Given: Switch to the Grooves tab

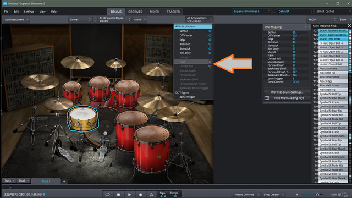Looking at the screenshot, I should pyautogui.click(x=135, y=12).
